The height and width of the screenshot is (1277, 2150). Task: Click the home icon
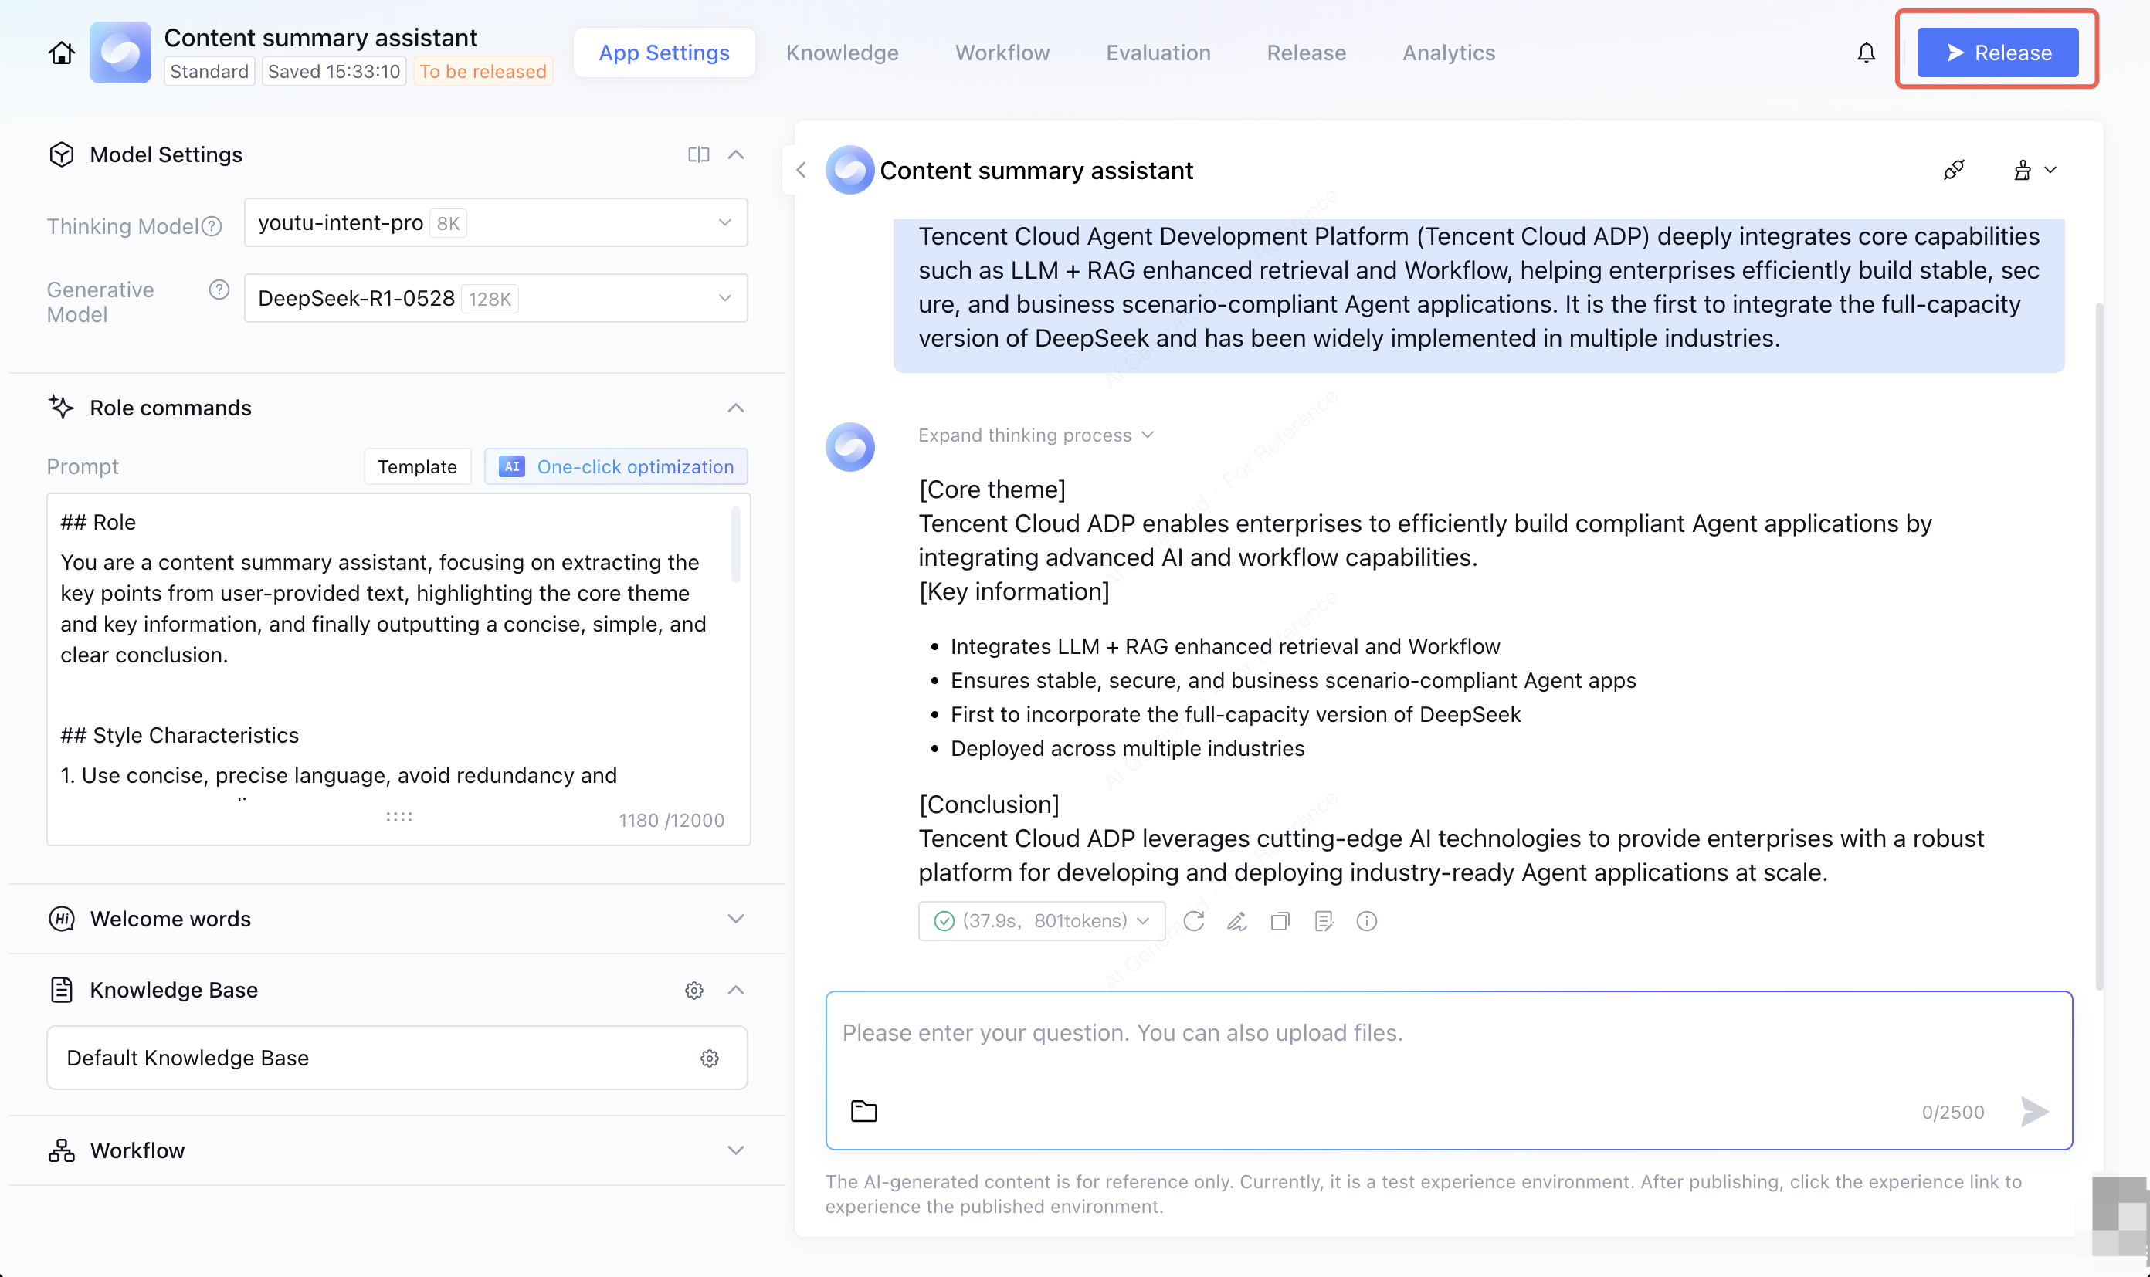pyautogui.click(x=61, y=53)
